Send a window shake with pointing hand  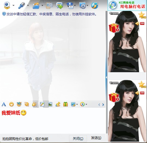pos(34,104)
